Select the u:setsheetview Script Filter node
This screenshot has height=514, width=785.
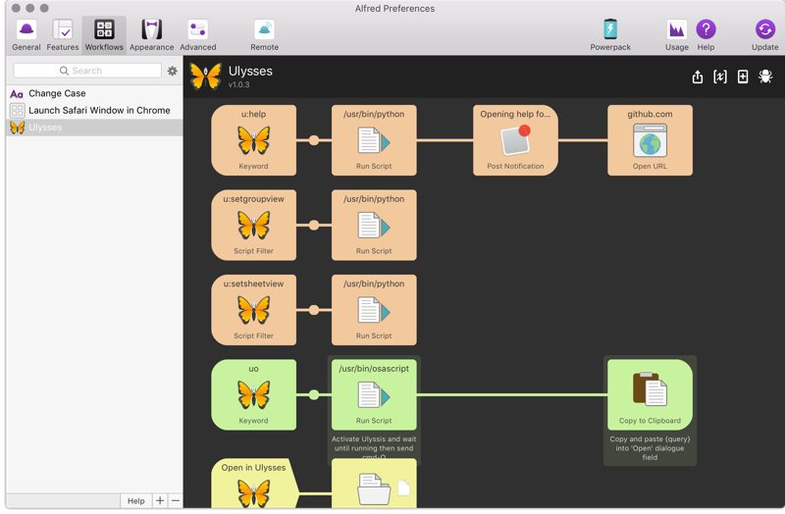coord(254,310)
